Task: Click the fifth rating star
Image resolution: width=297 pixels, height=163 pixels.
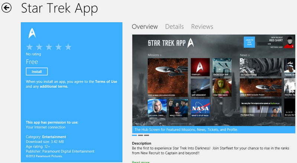Action: (x=68, y=47)
